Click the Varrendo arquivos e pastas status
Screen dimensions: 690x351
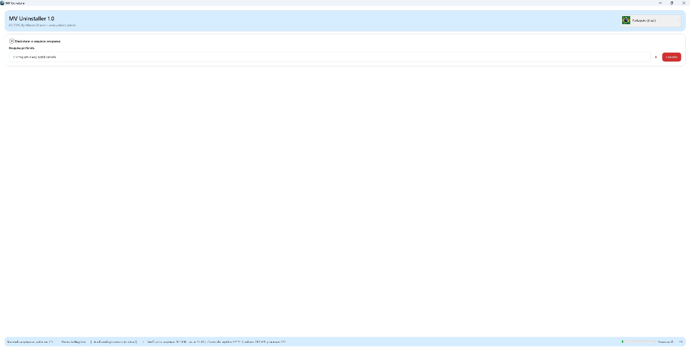(x=30, y=342)
